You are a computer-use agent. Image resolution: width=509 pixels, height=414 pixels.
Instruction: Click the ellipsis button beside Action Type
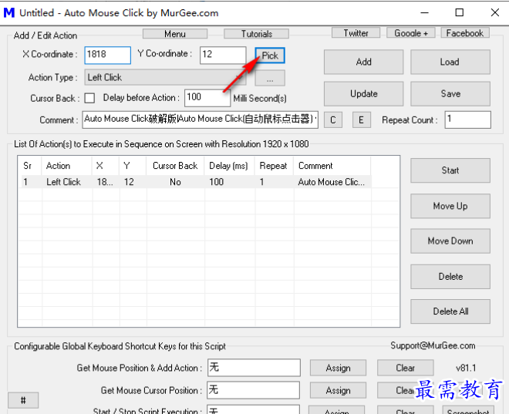270,78
